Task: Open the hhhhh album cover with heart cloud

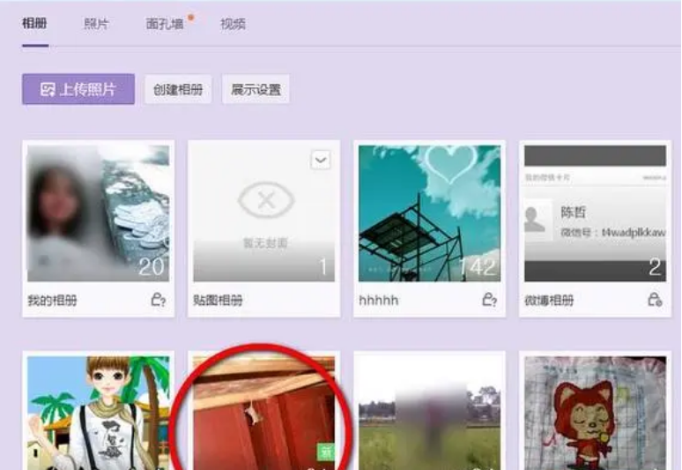Action: pyautogui.click(x=429, y=213)
